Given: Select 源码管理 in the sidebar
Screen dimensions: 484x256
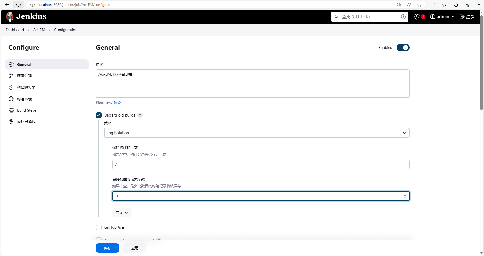Looking at the screenshot, I should tap(47, 76).
